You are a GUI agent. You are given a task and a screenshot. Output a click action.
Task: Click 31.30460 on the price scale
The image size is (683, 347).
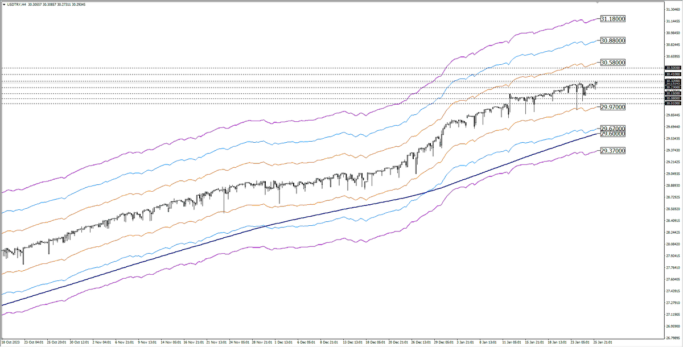[674, 9]
